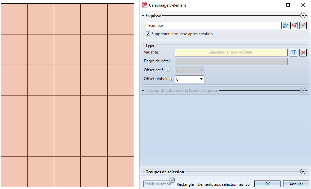The height and width of the screenshot is (189, 311).
Task: Click the Variante: label
Action: 151,52
